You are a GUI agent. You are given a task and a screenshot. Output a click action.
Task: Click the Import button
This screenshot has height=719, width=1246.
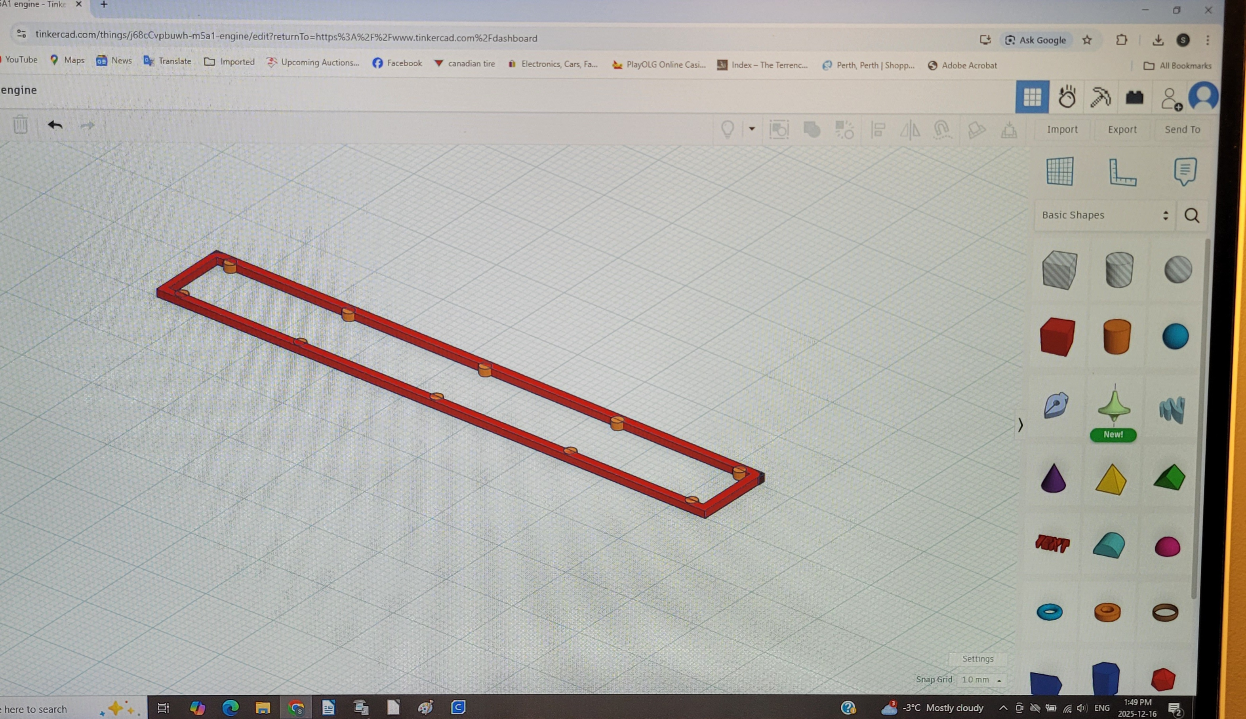pos(1062,129)
